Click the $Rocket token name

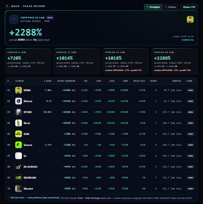tap(28, 188)
